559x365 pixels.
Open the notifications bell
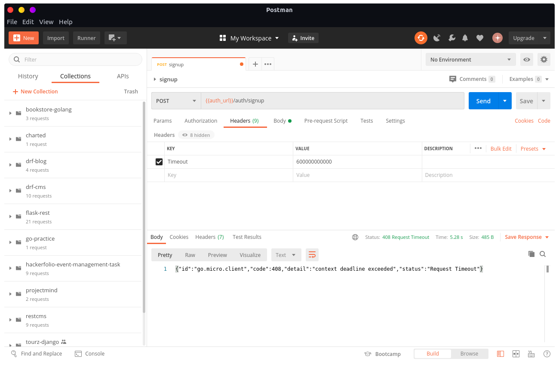pos(465,38)
